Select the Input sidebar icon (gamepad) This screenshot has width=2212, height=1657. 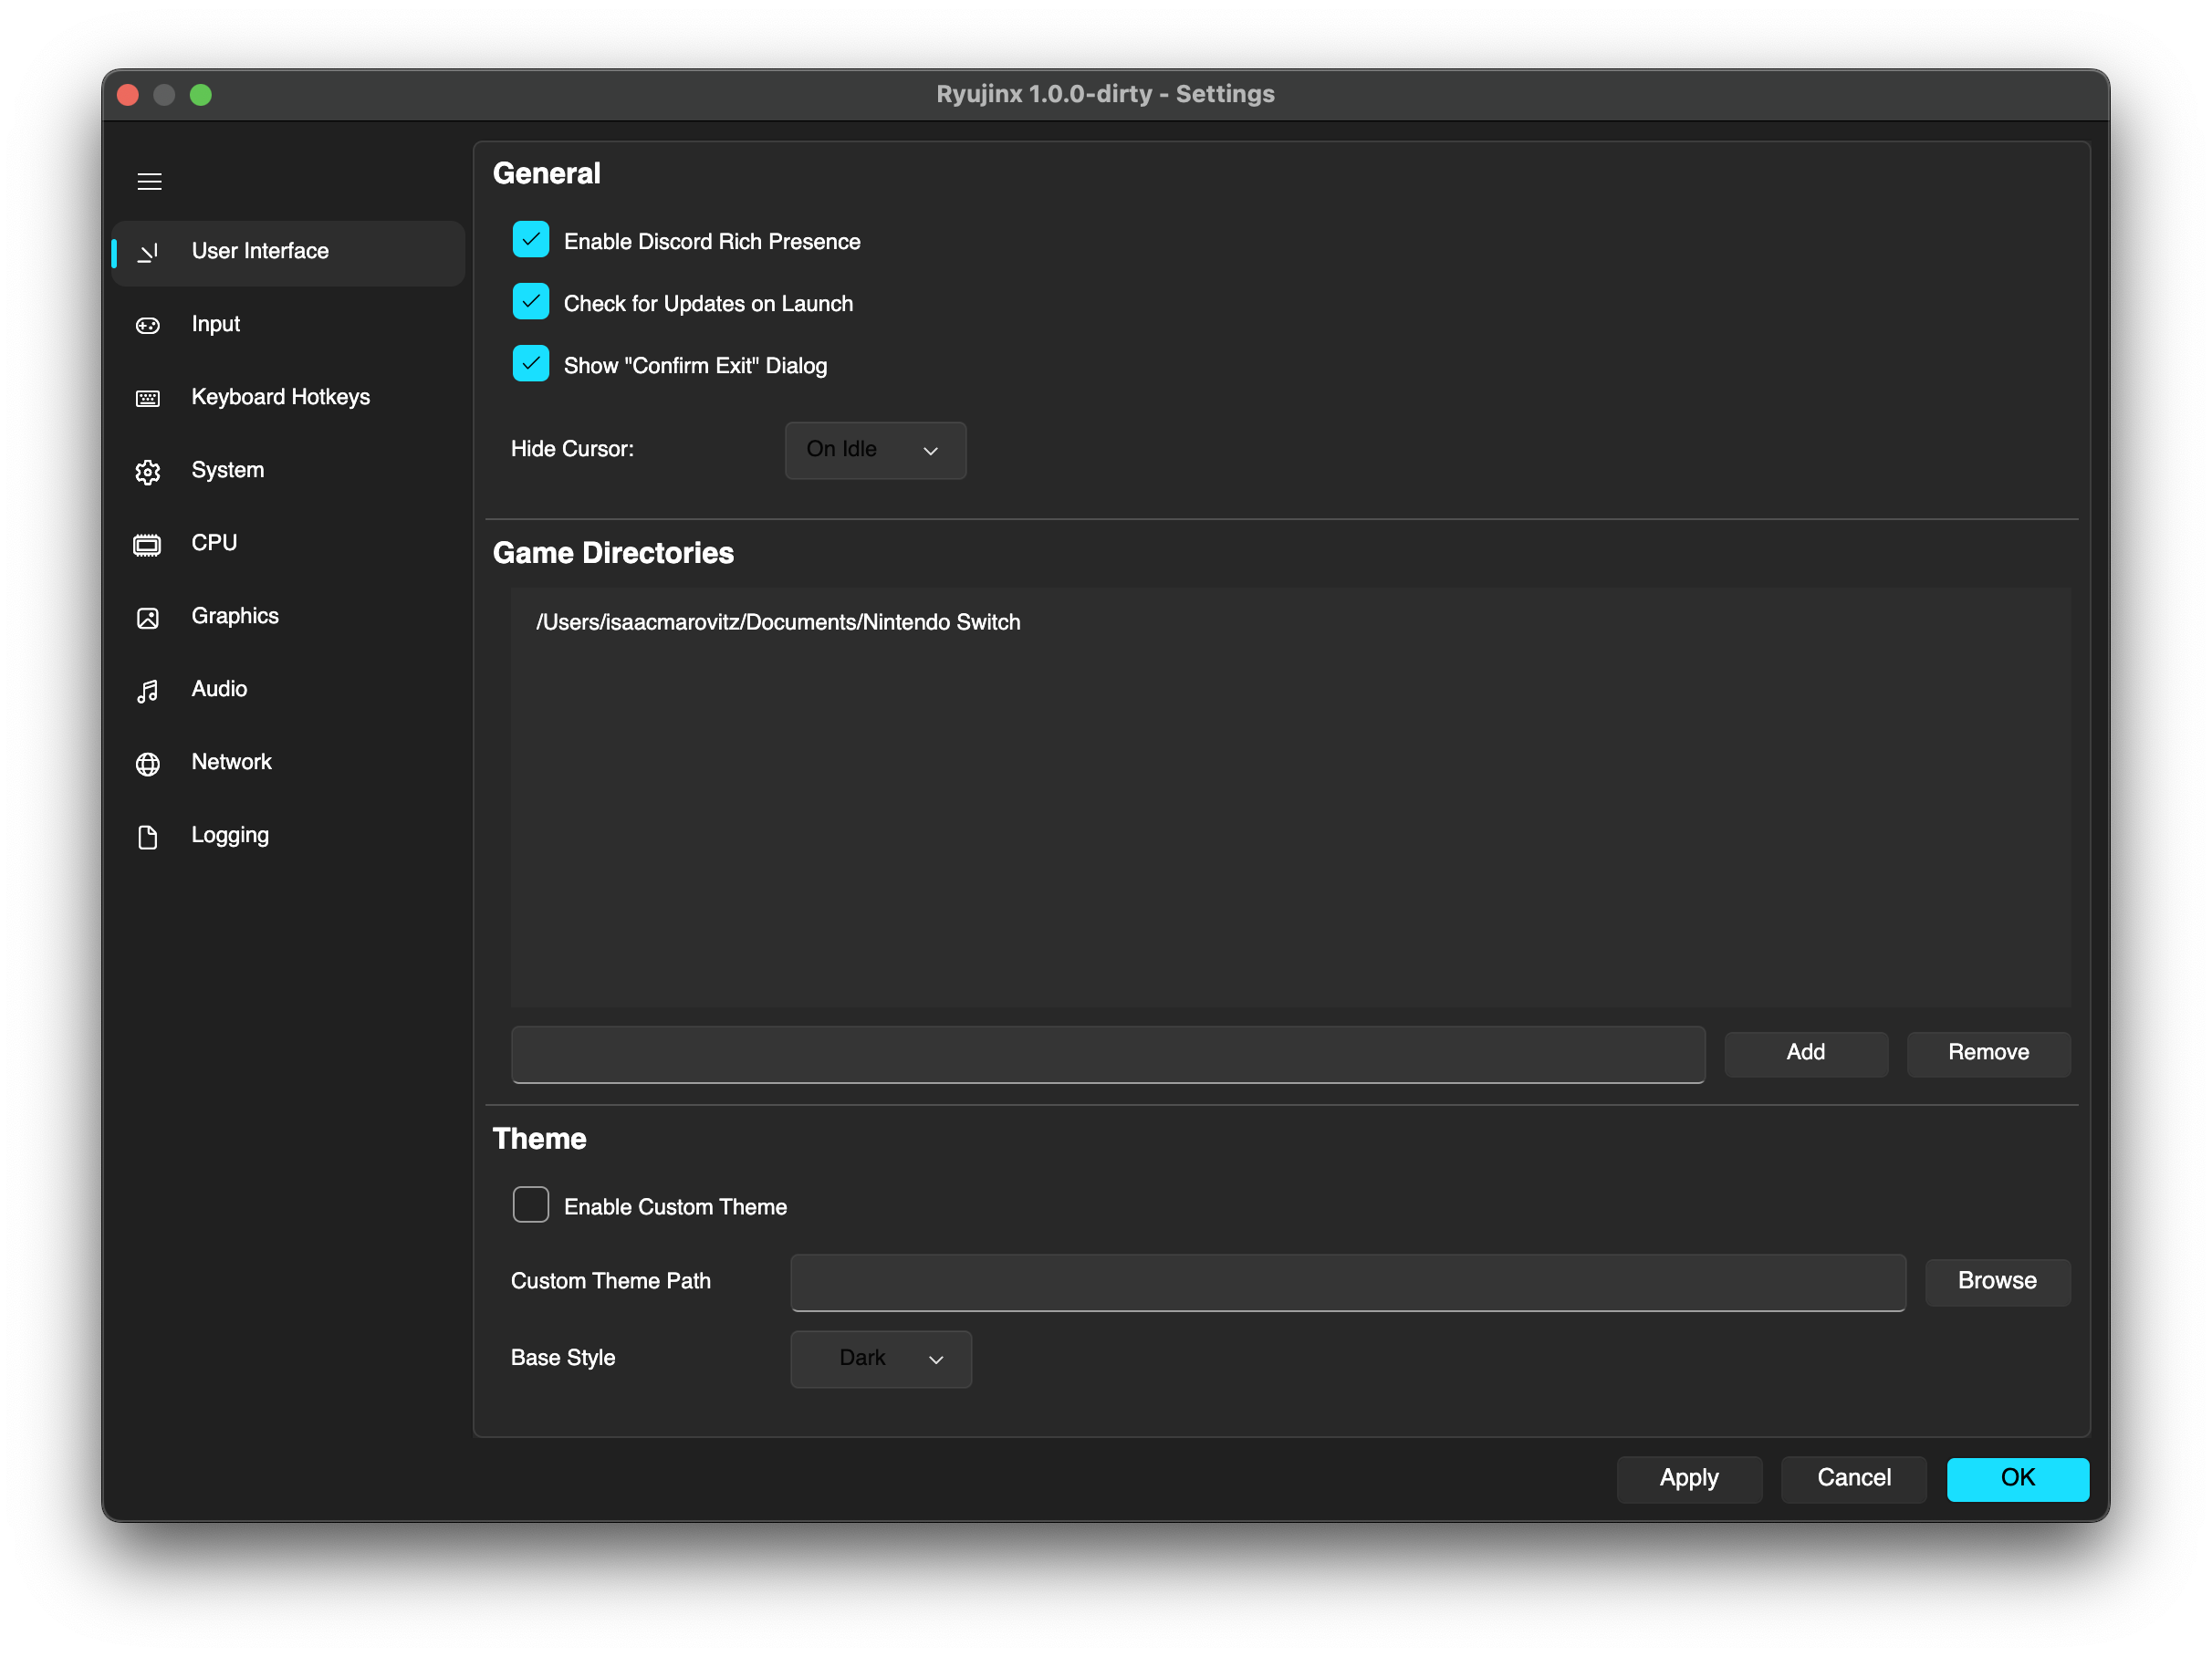148,324
